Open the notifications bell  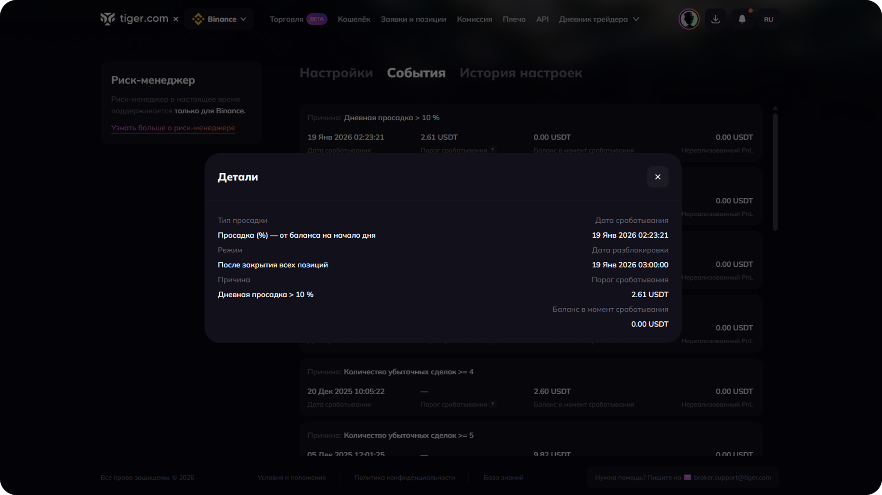[742, 19]
